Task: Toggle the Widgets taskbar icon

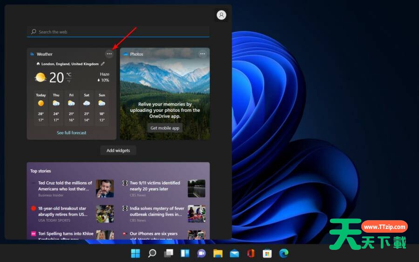Action: (x=185, y=253)
